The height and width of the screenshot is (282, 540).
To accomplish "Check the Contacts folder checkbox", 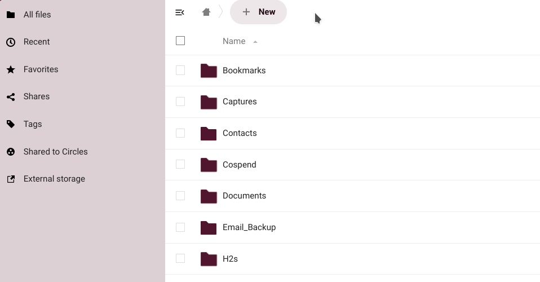I will [180, 133].
